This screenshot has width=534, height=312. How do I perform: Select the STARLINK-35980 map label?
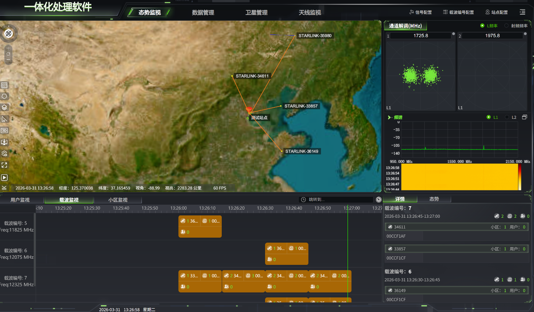pyautogui.click(x=315, y=36)
